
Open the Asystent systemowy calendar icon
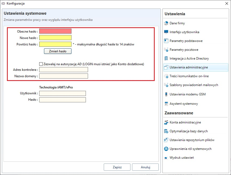[x=166, y=104]
